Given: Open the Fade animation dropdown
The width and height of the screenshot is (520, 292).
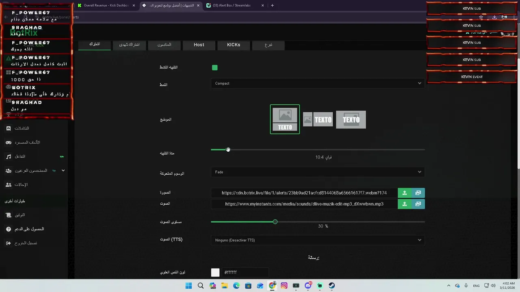Looking at the screenshot, I should pos(318,172).
